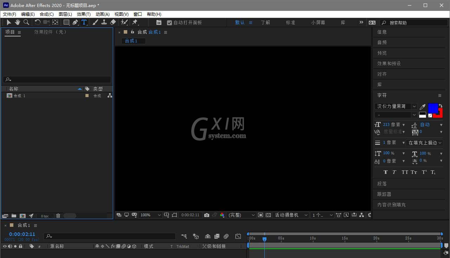Image resolution: width=450 pixels, height=258 pixels.
Task: Select the Pen tool
Action: 75,22
